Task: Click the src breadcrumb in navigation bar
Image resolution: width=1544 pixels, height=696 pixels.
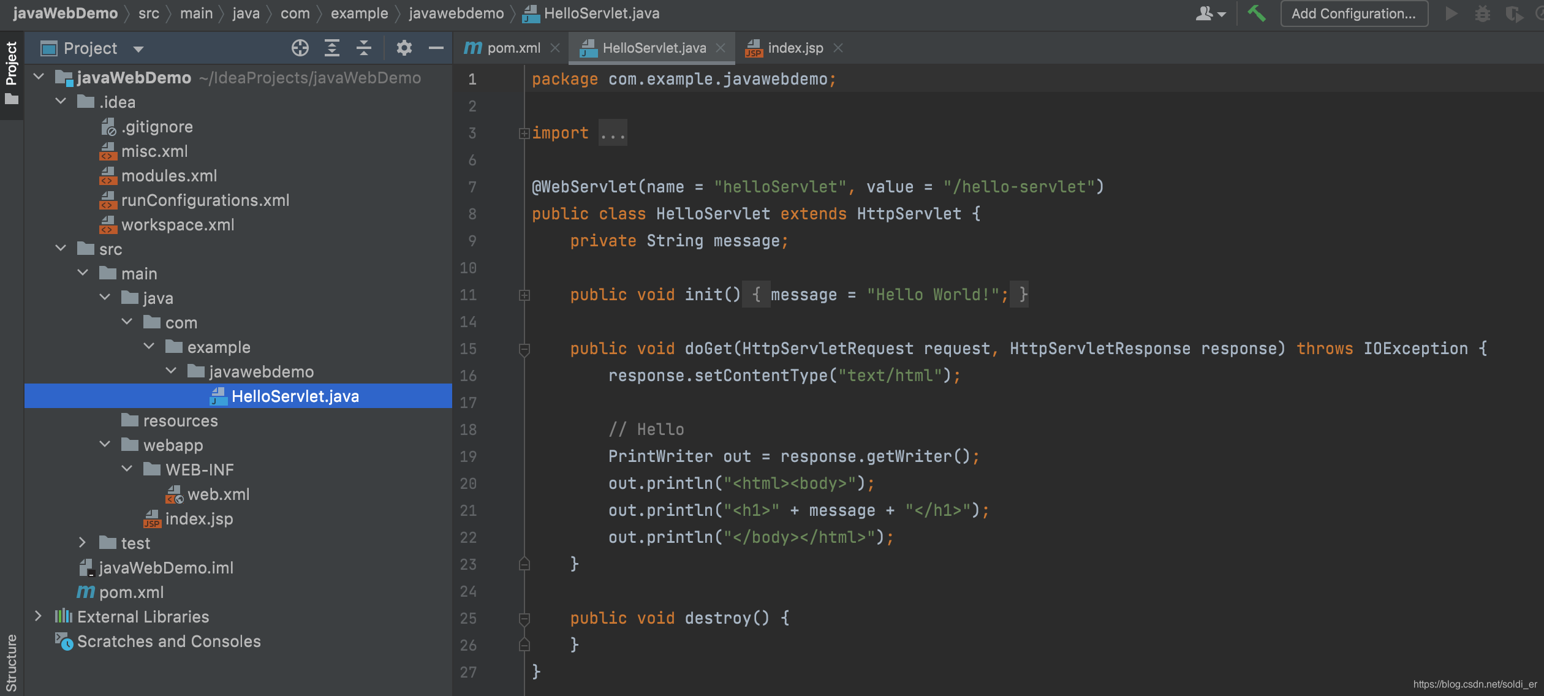Action: pyautogui.click(x=149, y=13)
